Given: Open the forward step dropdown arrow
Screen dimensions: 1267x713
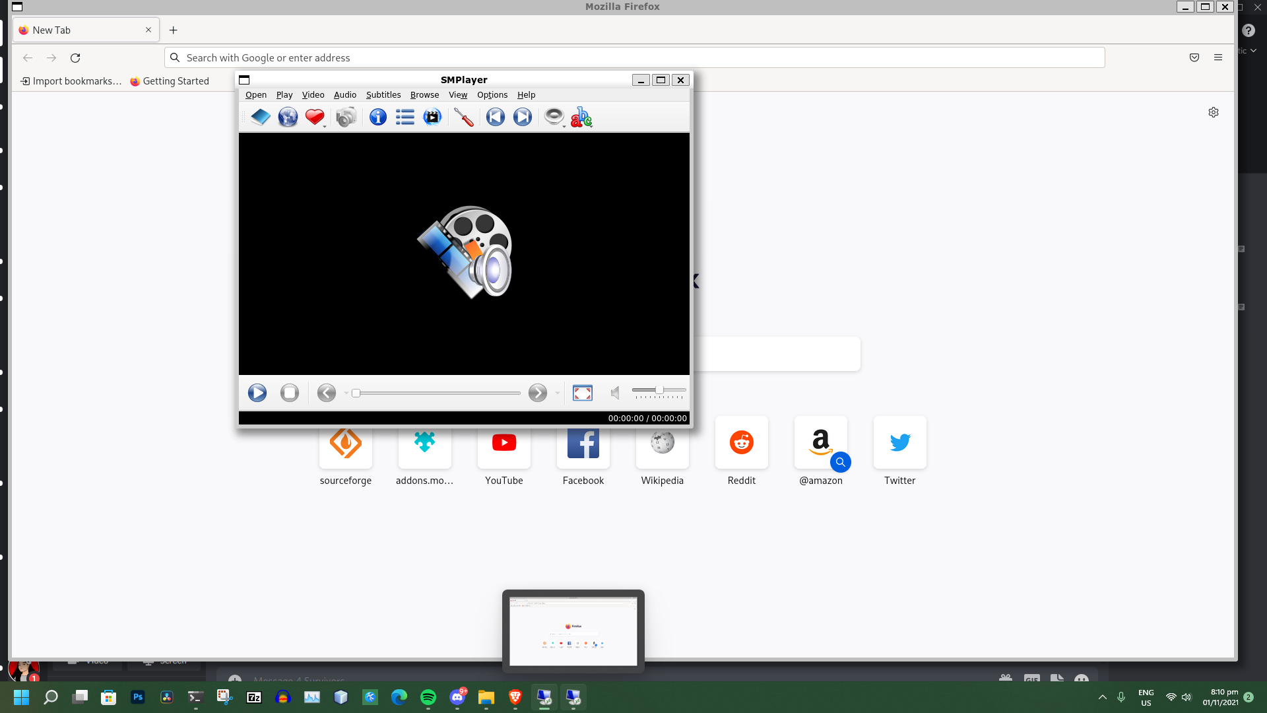Looking at the screenshot, I should pos(557,393).
